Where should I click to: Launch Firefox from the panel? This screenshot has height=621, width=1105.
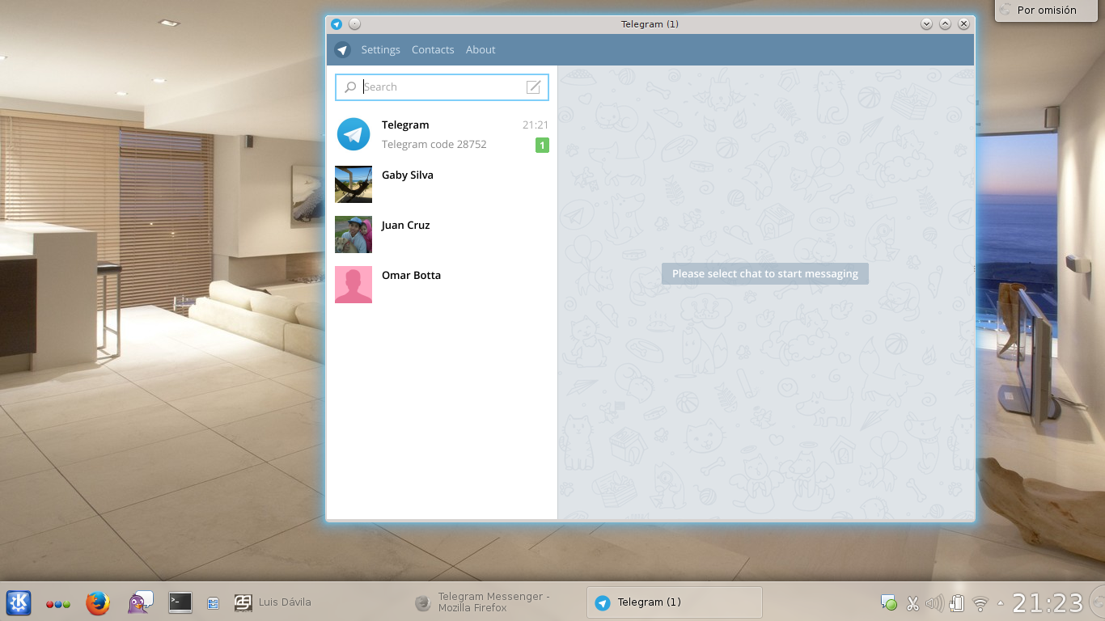click(98, 602)
